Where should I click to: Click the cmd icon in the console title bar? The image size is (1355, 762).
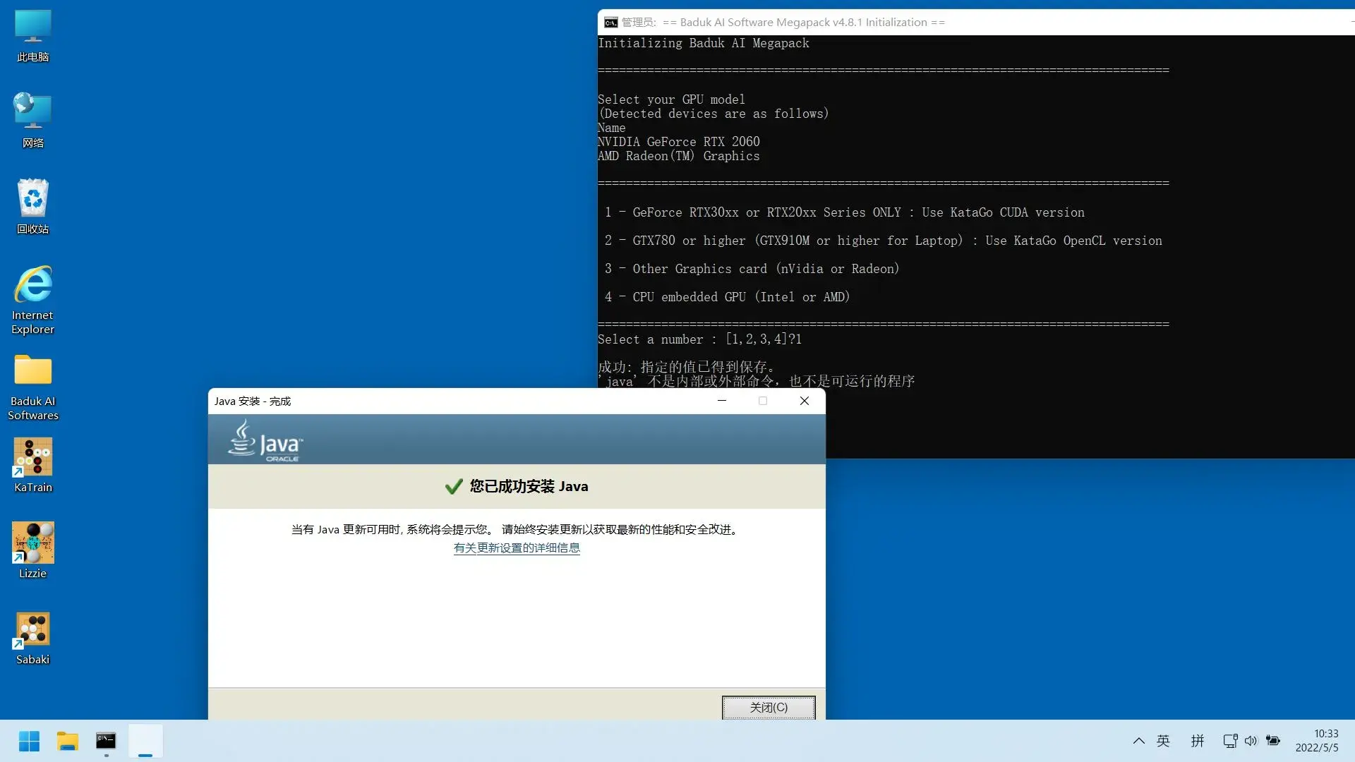pyautogui.click(x=611, y=23)
